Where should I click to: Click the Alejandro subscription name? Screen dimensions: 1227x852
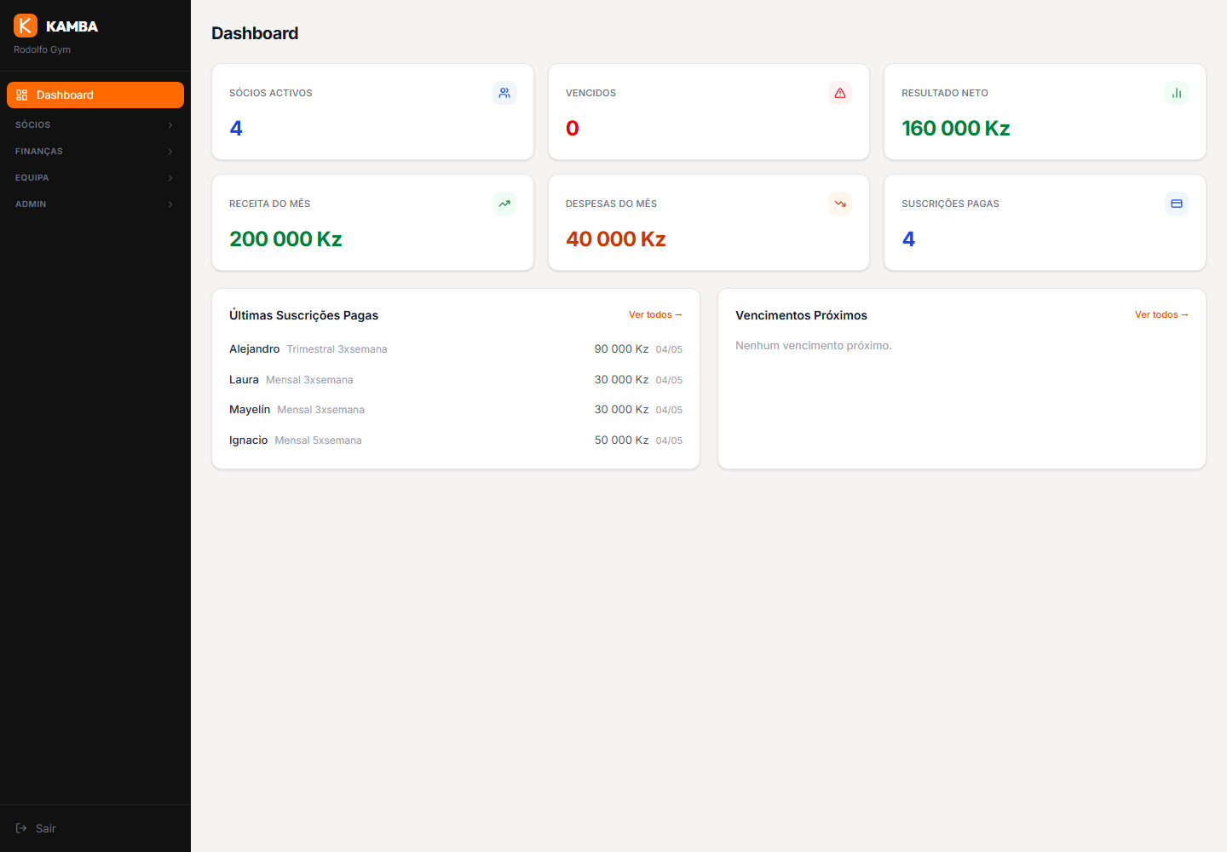254,349
